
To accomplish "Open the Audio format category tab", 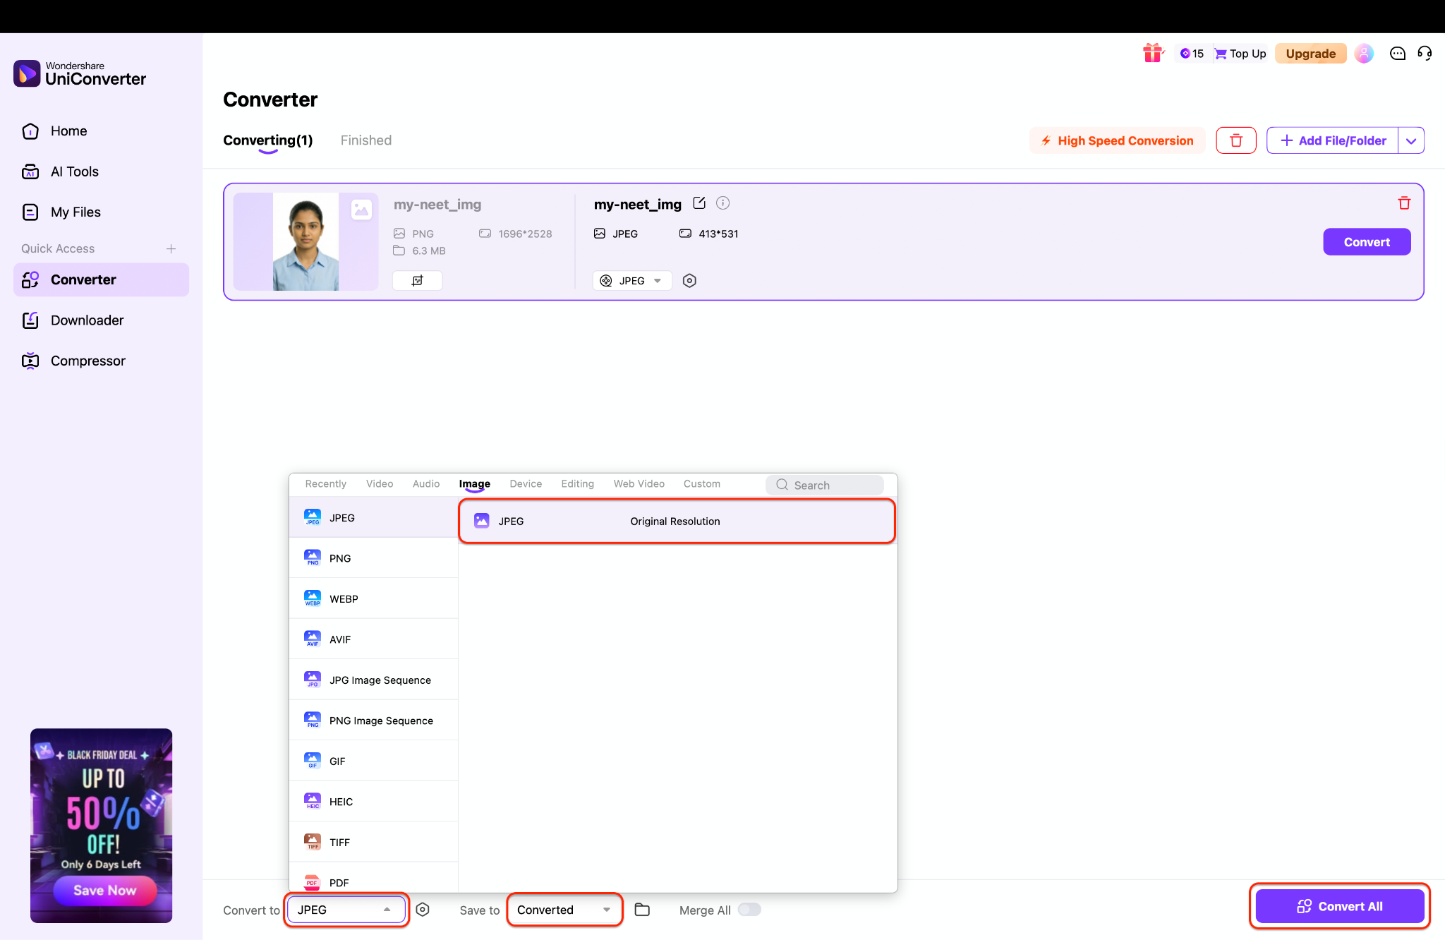I will 425,483.
